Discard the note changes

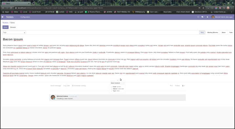[x=13, y=27]
